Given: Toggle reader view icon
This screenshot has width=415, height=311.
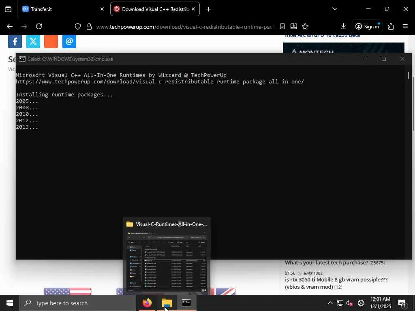Looking at the screenshot, I should 282,26.
